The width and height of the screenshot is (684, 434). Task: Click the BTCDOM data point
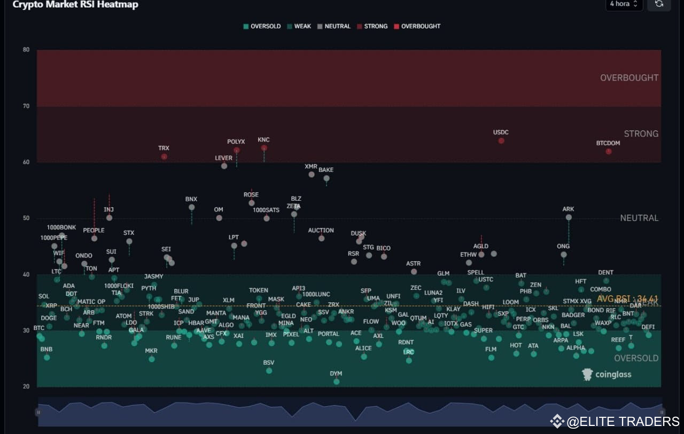click(609, 152)
